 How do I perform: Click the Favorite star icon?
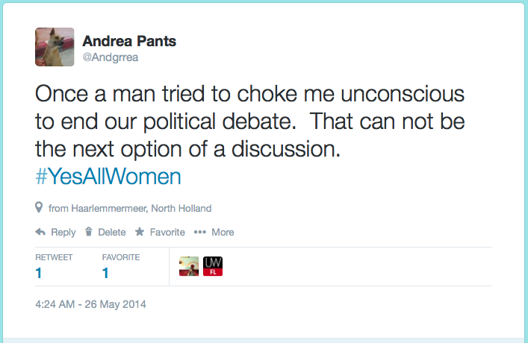point(139,232)
